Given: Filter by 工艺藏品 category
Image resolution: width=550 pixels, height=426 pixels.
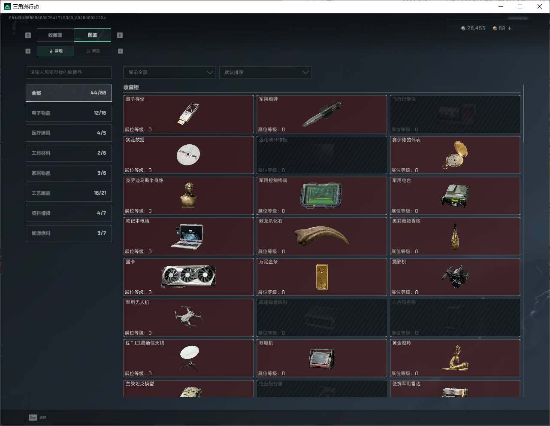Looking at the screenshot, I should click(x=69, y=193).
